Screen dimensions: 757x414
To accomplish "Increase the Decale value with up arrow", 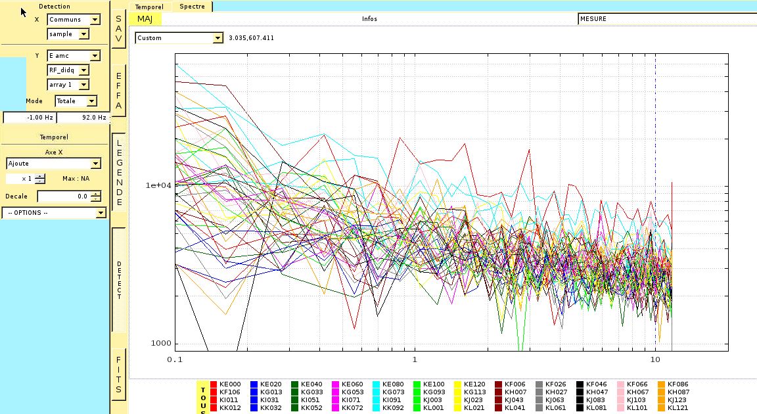I will 96,193.
